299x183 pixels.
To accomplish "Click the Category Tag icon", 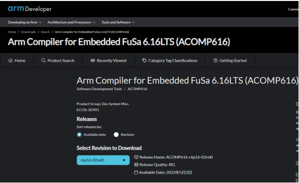I will point(144,61).
